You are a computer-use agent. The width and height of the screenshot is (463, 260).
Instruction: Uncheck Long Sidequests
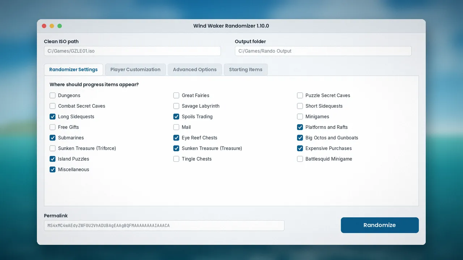click(x=52, y=117)
